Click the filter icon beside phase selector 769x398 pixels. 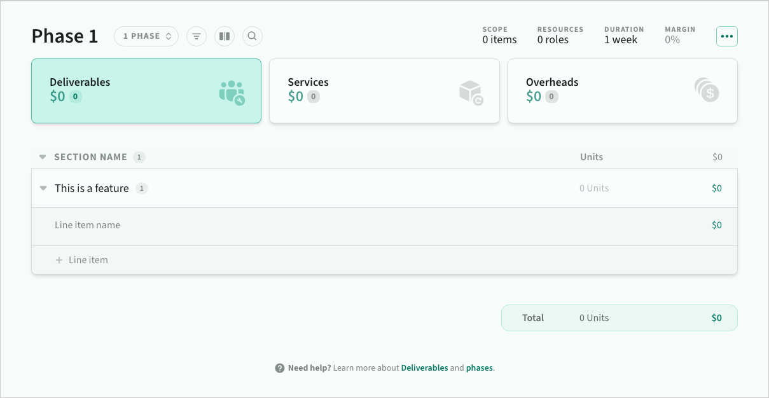(x=197, y=36)
